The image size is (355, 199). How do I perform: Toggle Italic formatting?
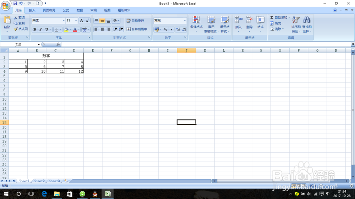[40, 29]
